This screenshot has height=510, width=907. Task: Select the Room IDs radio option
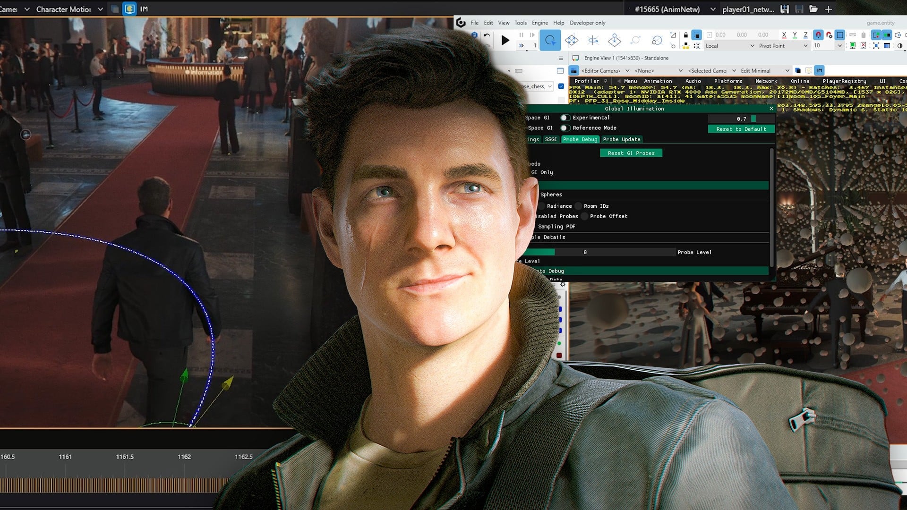click(x=578, y=206)
